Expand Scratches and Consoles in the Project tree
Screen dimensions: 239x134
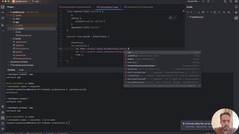pos(8,66)
